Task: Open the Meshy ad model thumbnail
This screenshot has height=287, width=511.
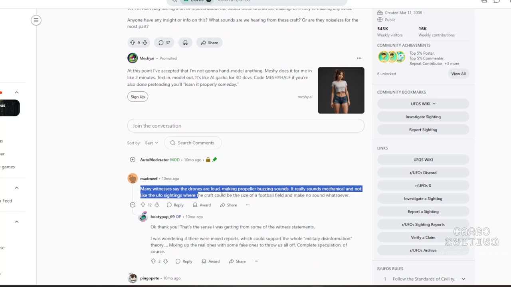Action: tap(341, 90)
